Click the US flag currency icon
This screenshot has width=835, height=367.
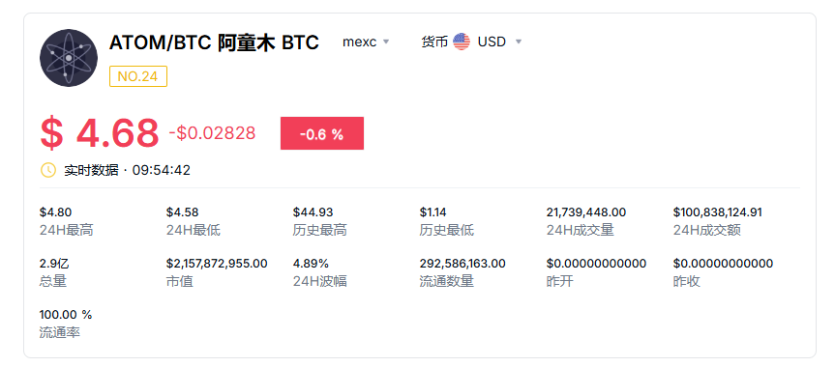462,42
